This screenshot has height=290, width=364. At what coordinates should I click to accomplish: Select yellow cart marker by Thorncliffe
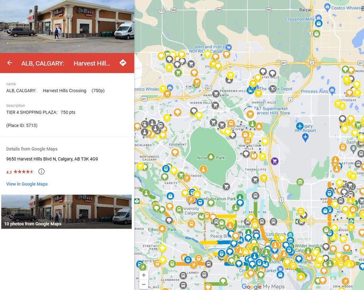(263, 178)
